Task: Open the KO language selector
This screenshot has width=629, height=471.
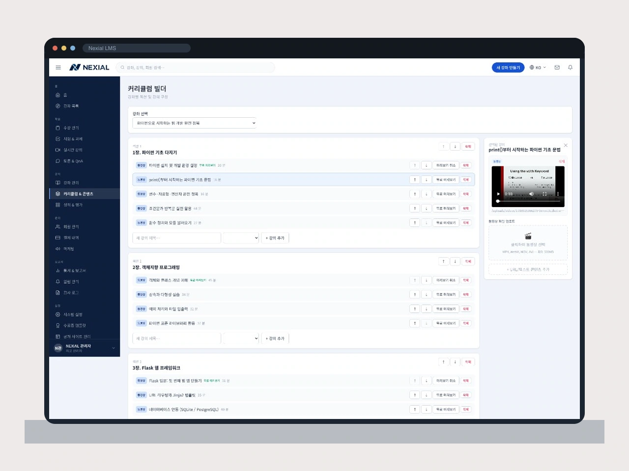Action: tap(538, 68)
